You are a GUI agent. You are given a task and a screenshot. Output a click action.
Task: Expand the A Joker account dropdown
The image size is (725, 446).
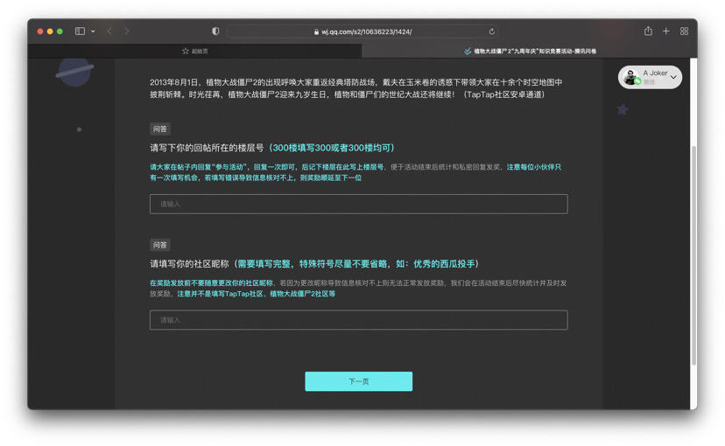click(673, 77)
